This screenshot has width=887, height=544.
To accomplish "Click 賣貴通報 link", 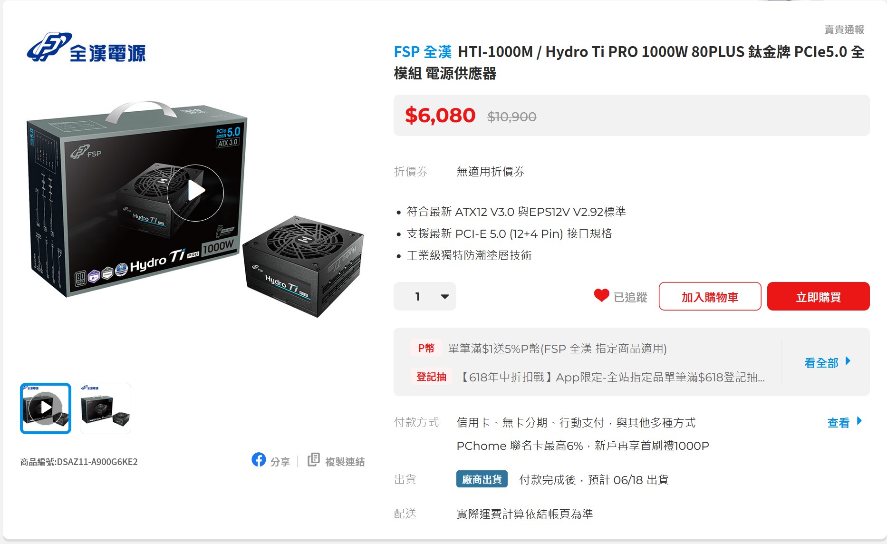I will pyautogui.click(x=844, y=29).
